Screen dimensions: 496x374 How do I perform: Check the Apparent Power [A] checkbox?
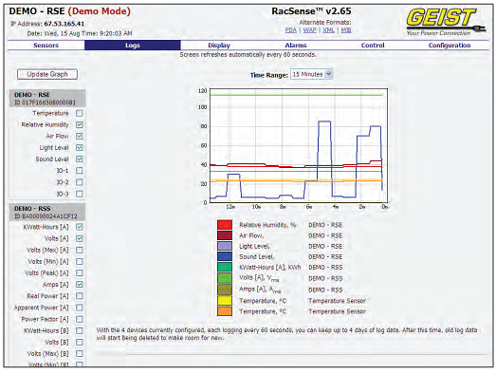[x=80, y=308]
